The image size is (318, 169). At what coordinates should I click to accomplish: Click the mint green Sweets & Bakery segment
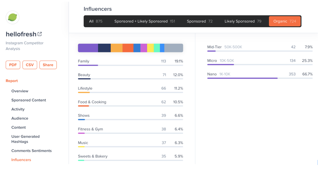[157, 48]
